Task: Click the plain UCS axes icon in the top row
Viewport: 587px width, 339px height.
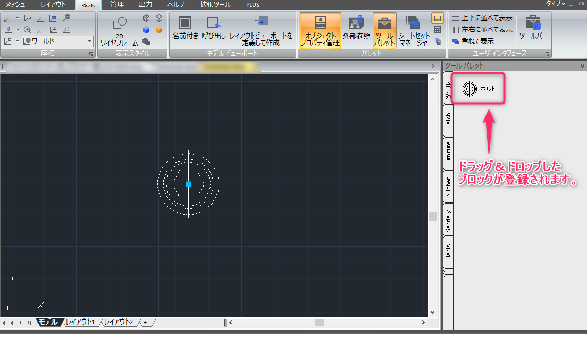Action: point(40,18)
